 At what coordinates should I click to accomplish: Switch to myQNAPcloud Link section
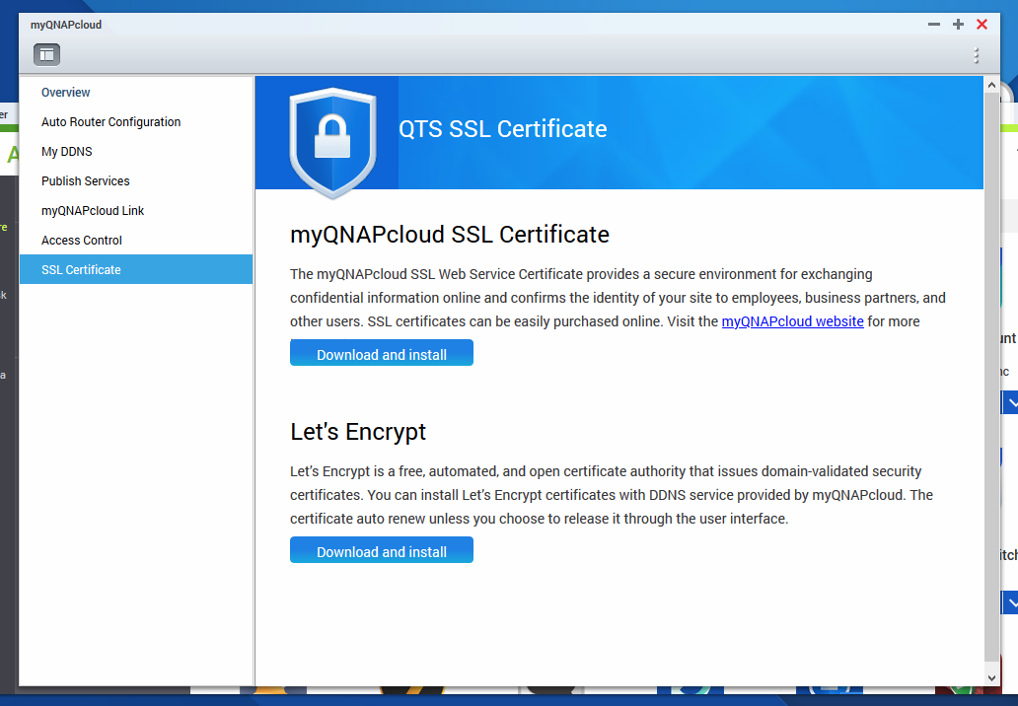(93, 211)
